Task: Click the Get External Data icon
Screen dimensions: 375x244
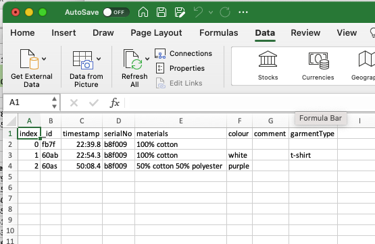Action: point(29,59)
